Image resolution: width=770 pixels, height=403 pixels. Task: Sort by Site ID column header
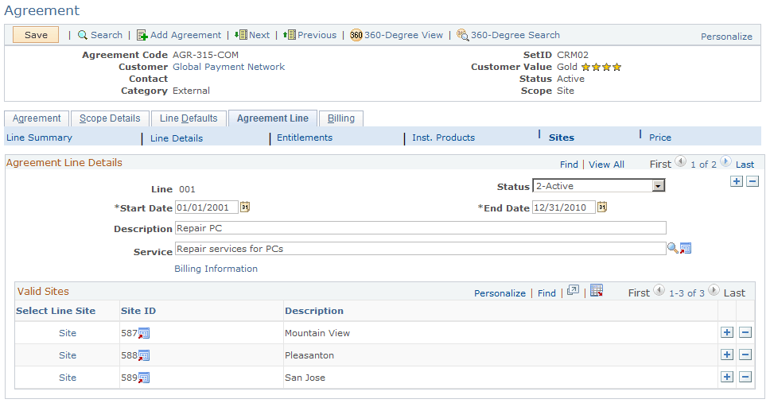click(x=138, y=311)
